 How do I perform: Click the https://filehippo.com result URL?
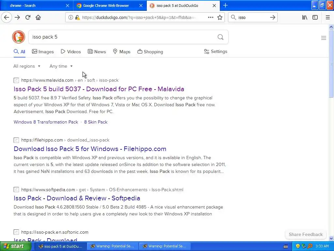tap(42, 140)
